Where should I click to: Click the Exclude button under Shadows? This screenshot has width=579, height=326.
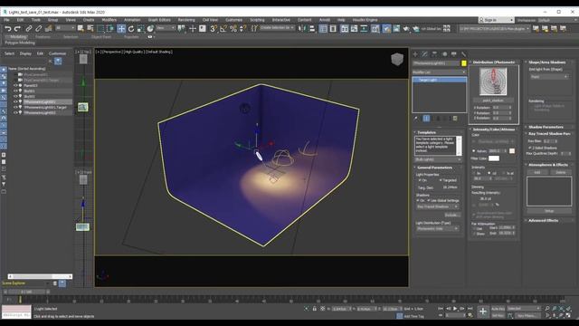[x=452, y=215]
